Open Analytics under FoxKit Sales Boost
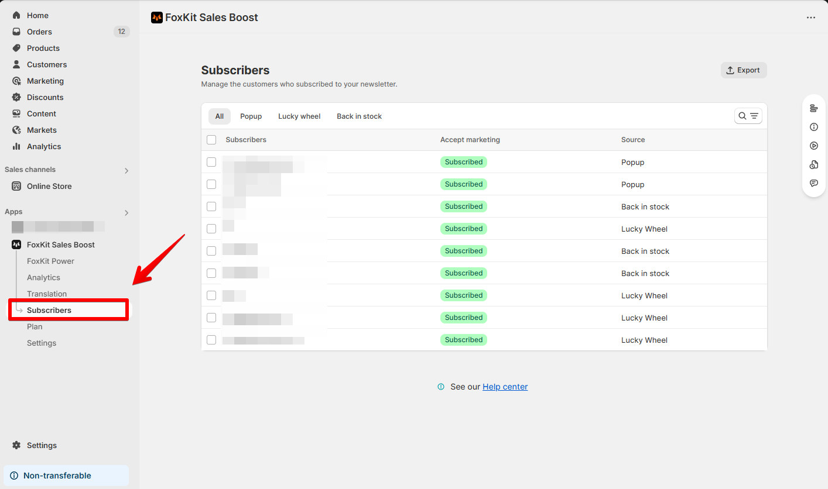 [43, 277]
